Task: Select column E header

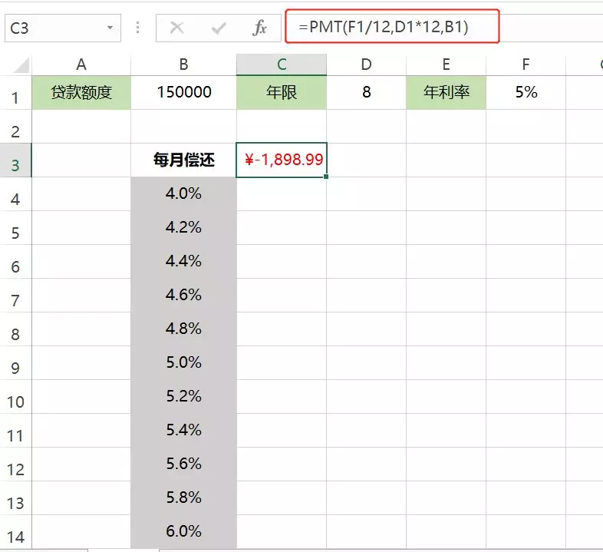Action: [446, 64]
